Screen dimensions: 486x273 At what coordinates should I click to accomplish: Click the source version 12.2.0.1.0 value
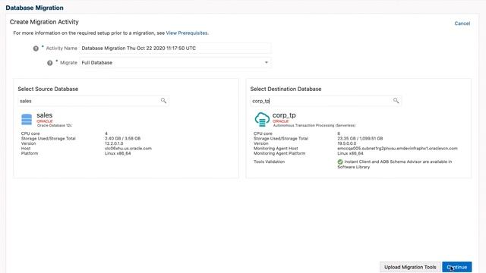114,143
